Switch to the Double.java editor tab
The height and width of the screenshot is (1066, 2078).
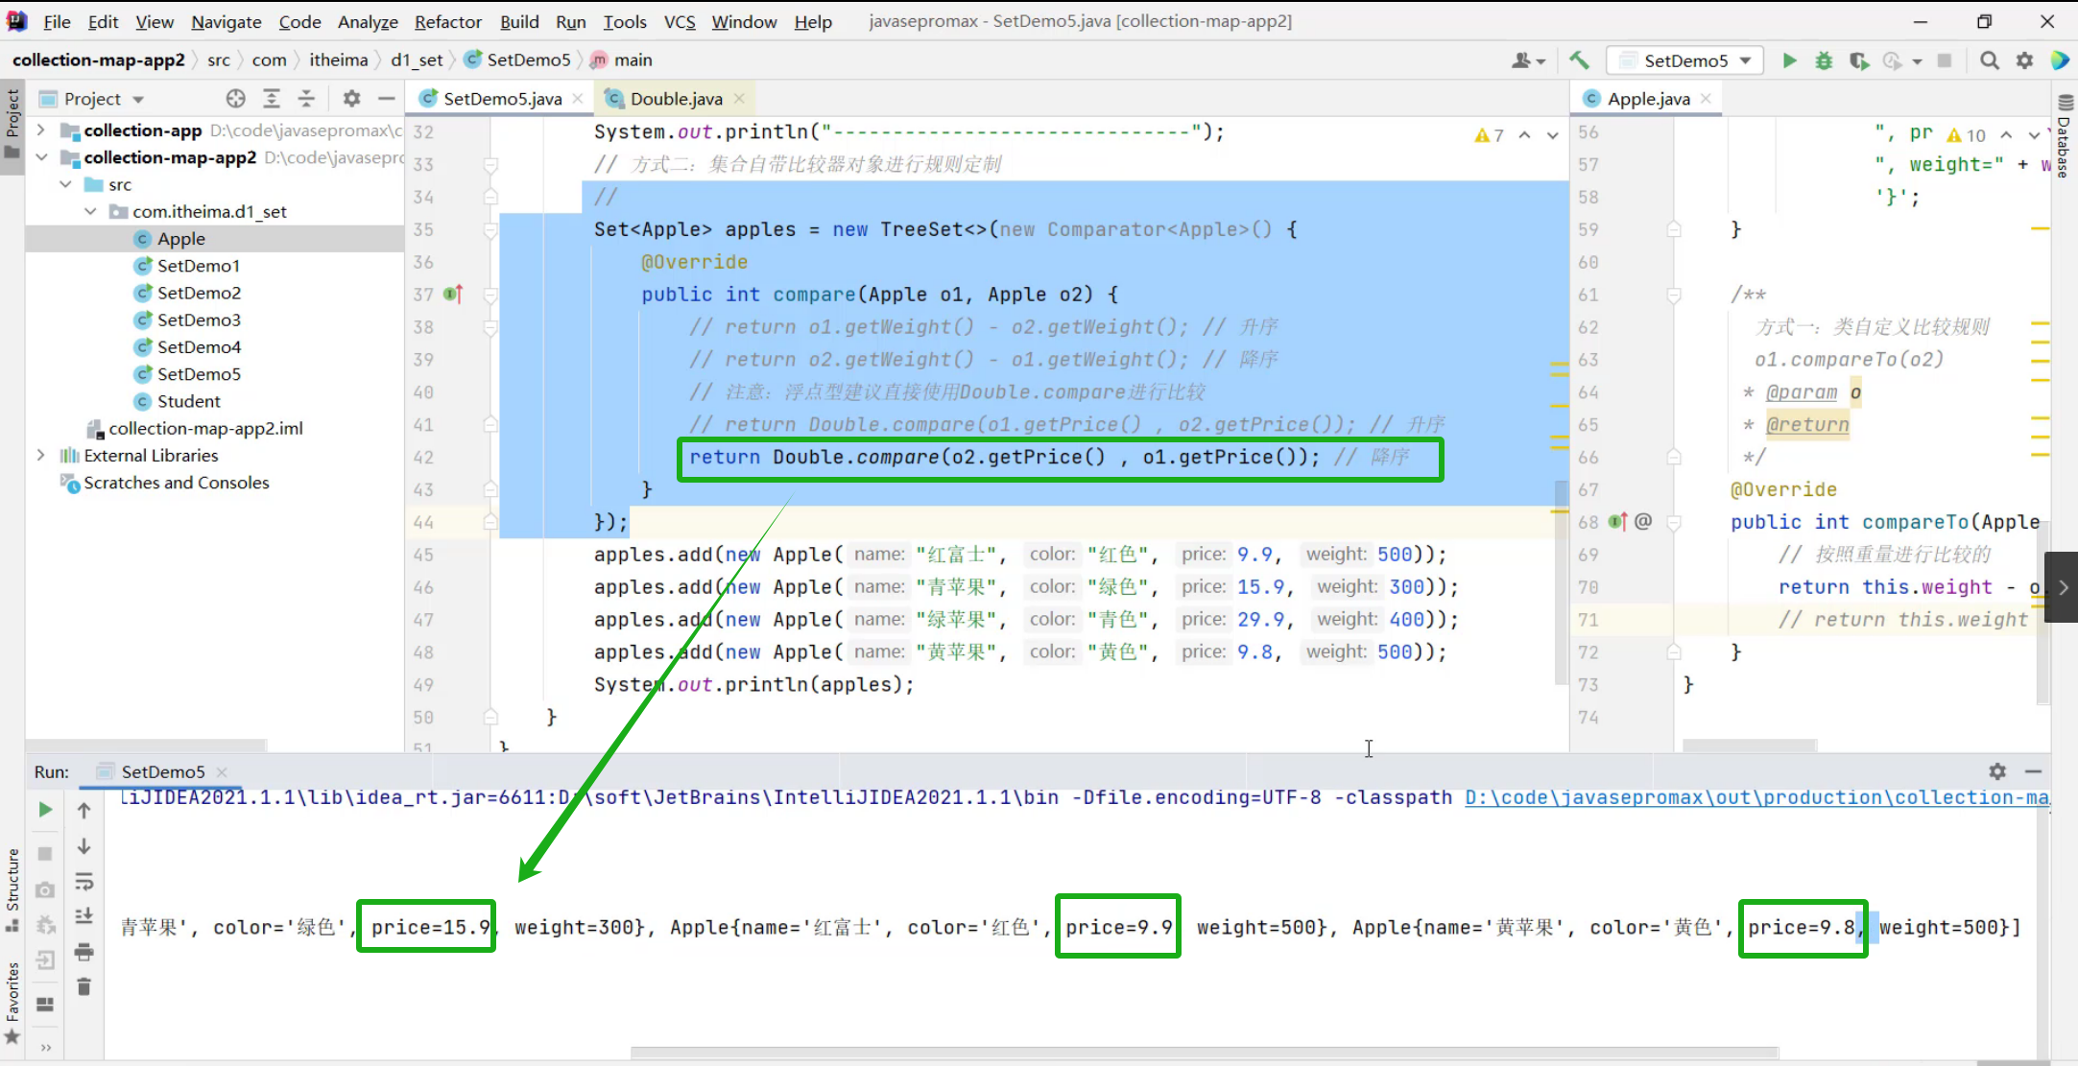click(676, 99)
